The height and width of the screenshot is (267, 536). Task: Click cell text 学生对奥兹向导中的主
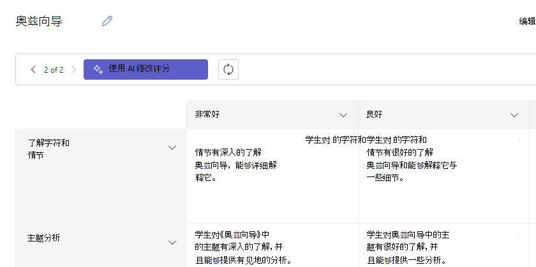tap(408, 235)
